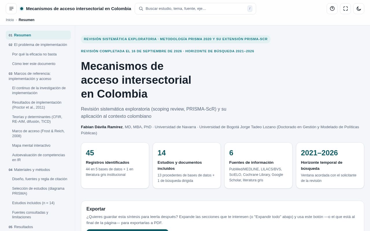Image resolution: width=370 pixels, height=231 pixels.
Task: Open Selección de estudios (diagrama PRISMA)
Action: tap(40, 191)
